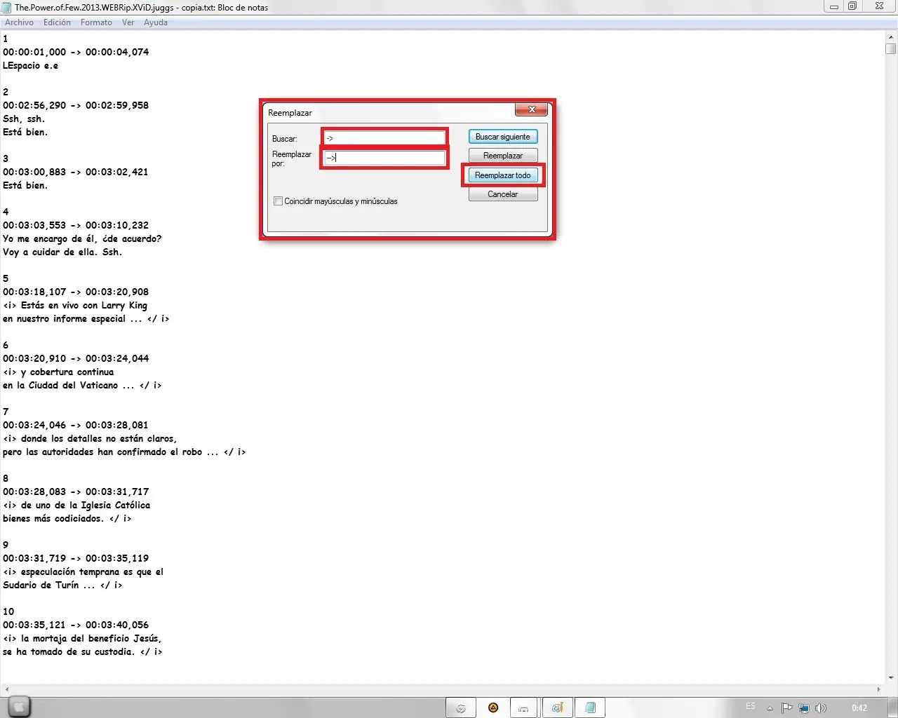Open the Edición menu

click(x=57, y=22)
